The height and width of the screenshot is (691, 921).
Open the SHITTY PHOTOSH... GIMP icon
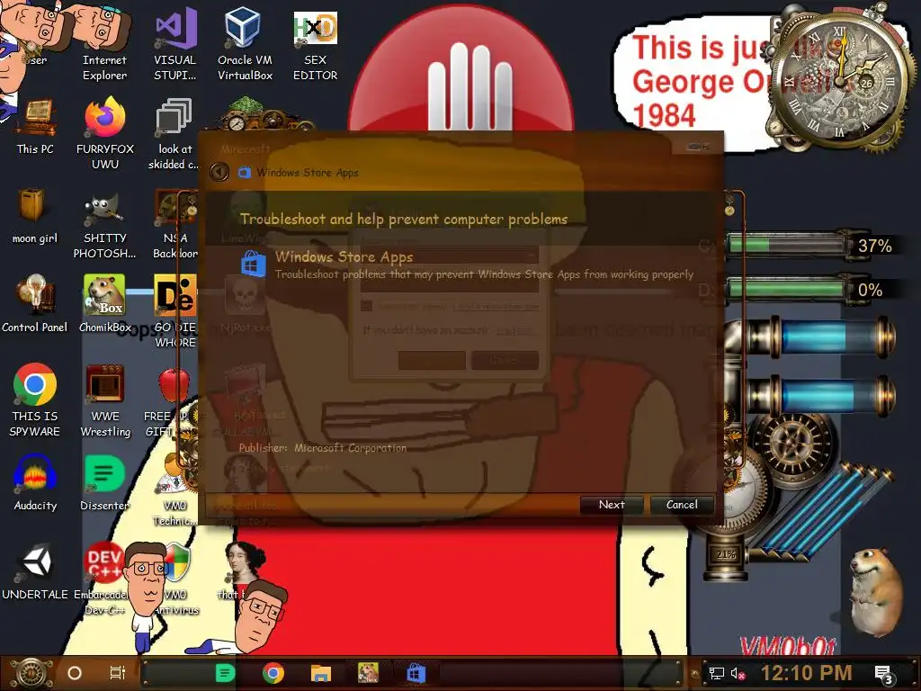click(x=104, y=226)
